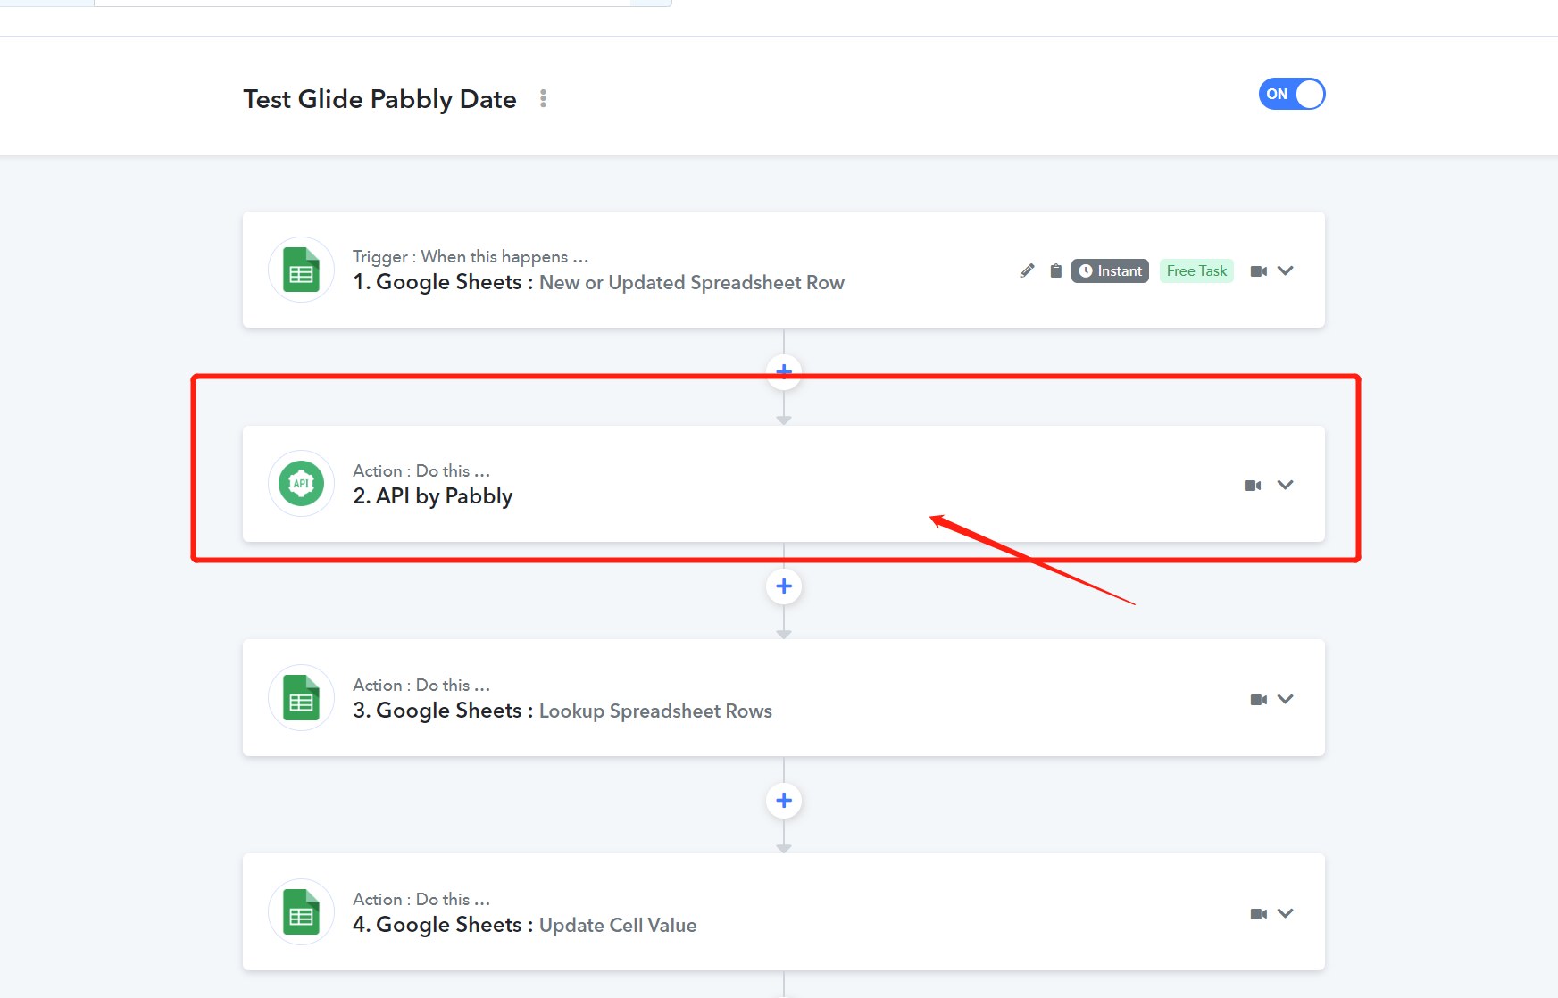Add a step after API by Pabbly

coord(784,586)
